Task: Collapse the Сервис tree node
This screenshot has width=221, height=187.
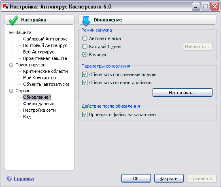Action: click(11, 91)
